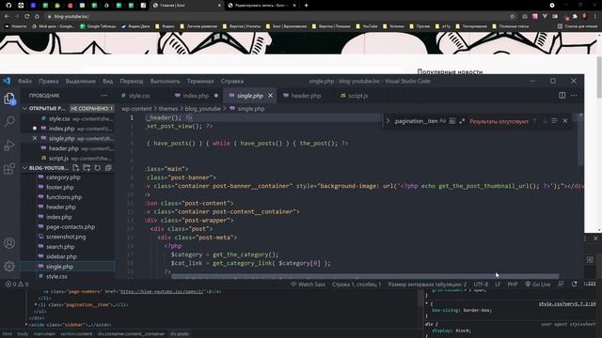The image size is (602, 338).
Task: Click the feedback icon in the status bar
Action: [x=561, y=284]
